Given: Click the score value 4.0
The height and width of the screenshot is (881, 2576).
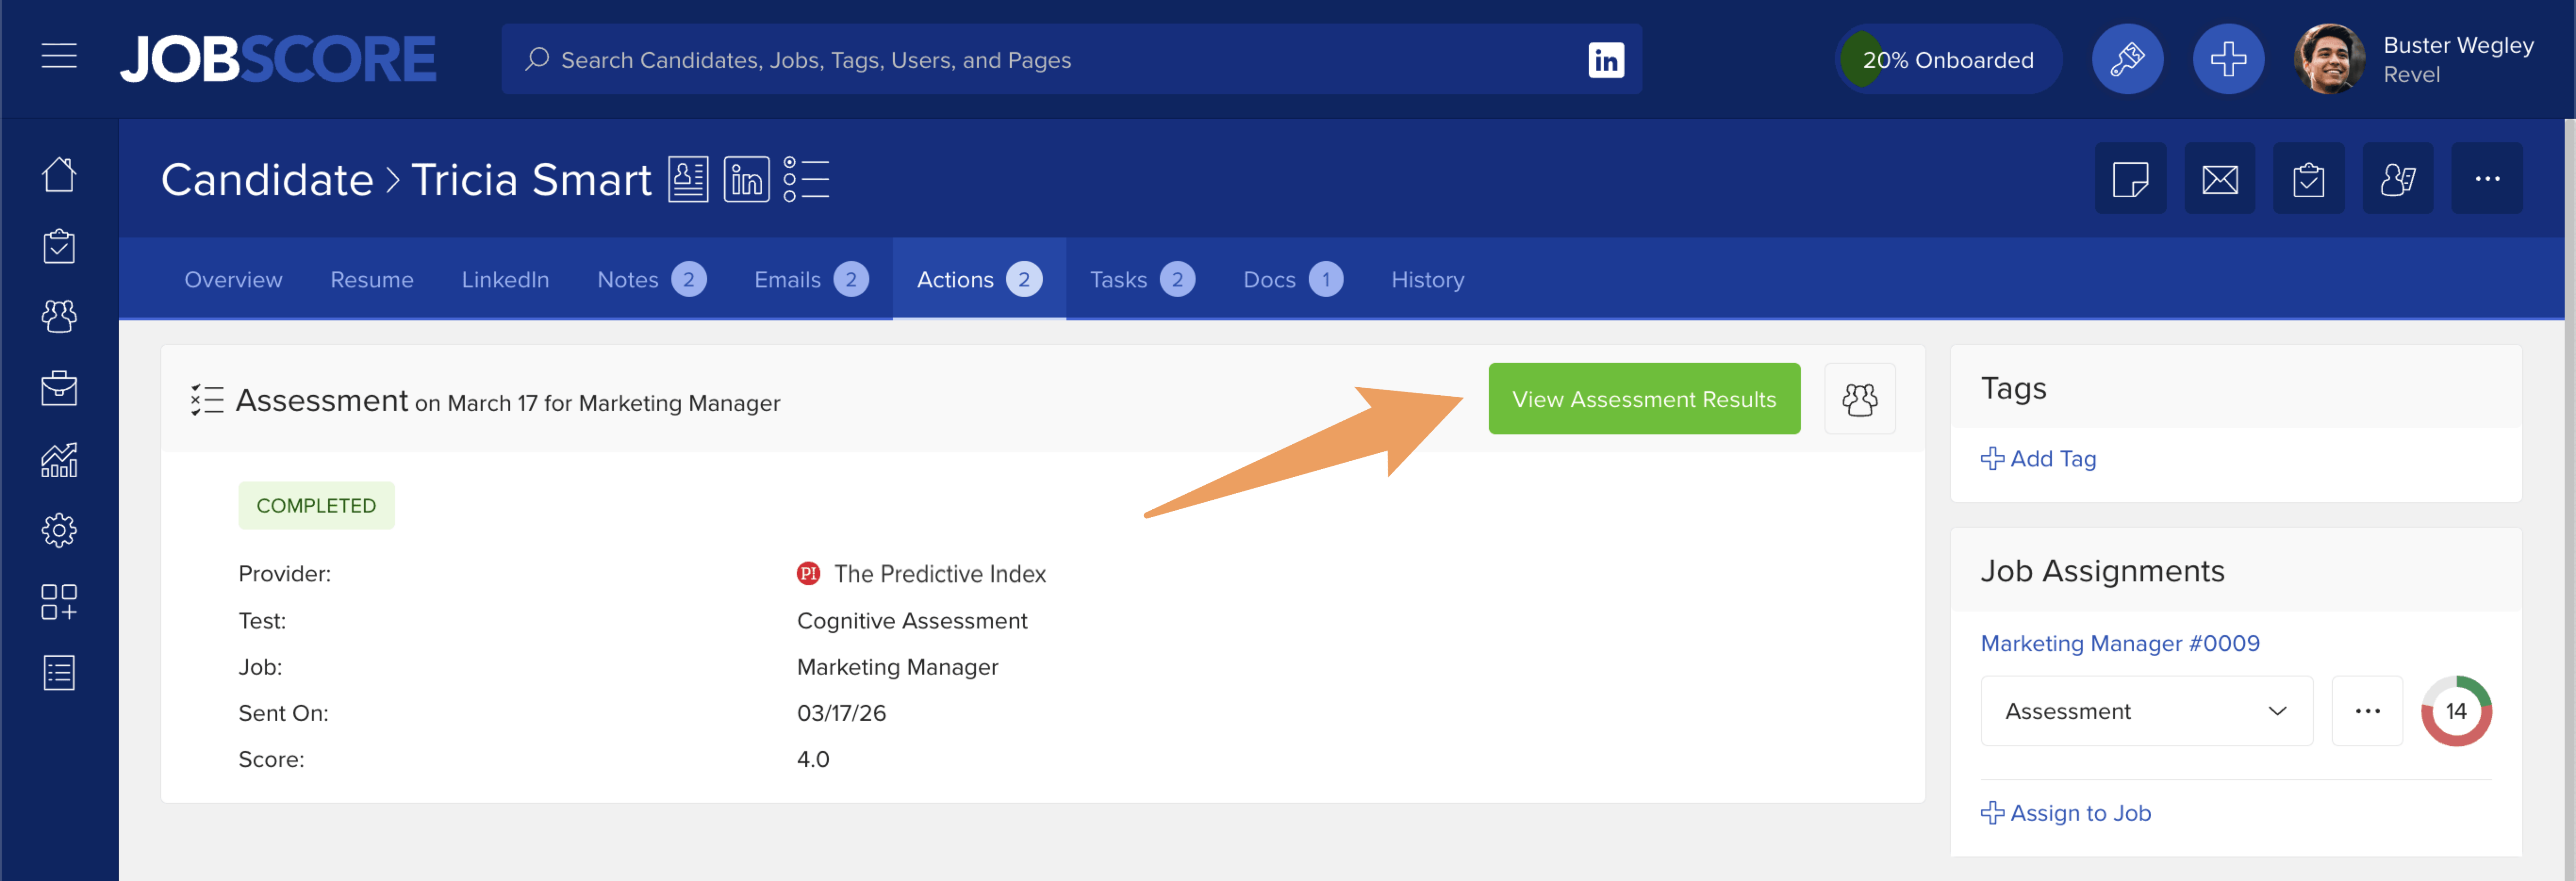Looking at the screenshot, I should (x=812, y=759).
